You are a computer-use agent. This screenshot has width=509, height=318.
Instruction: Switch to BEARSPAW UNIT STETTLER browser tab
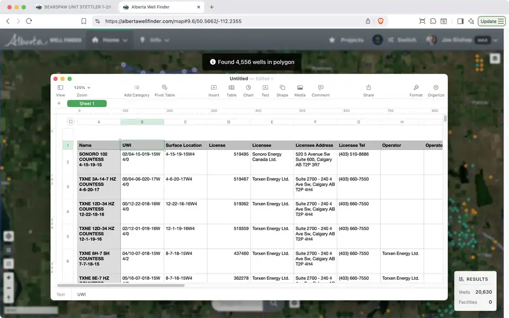pos(74,7)
